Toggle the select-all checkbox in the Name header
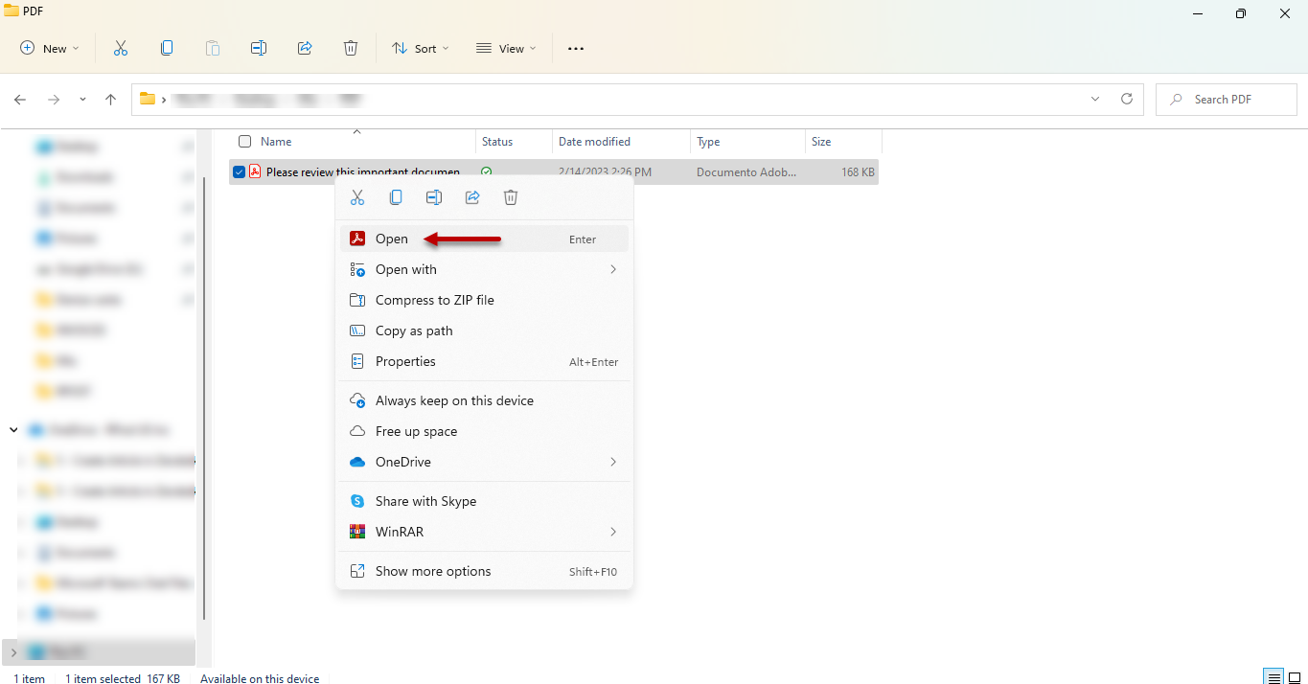The height and width of the screenshot is (684, 1308). click(x=245, y=142)
